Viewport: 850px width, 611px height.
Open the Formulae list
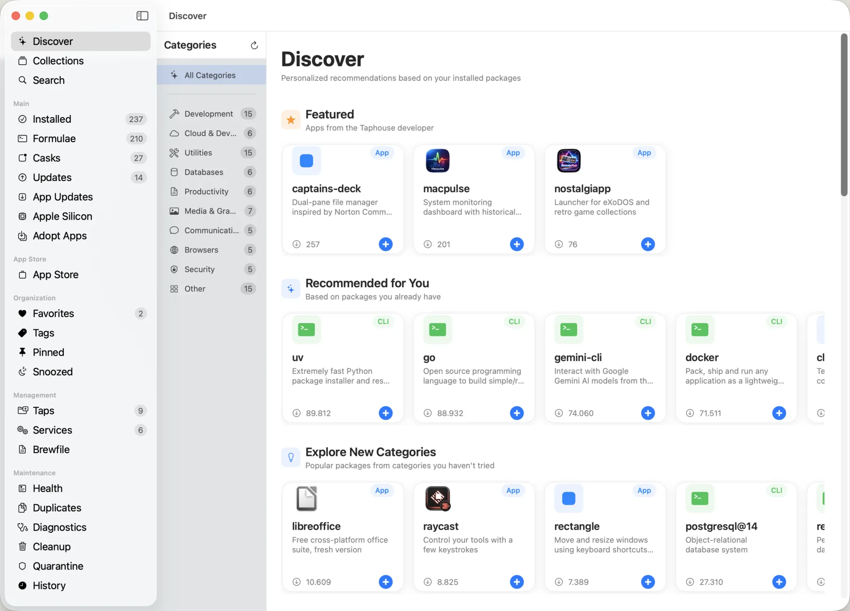pyautogui.click(x=81, y=138)
